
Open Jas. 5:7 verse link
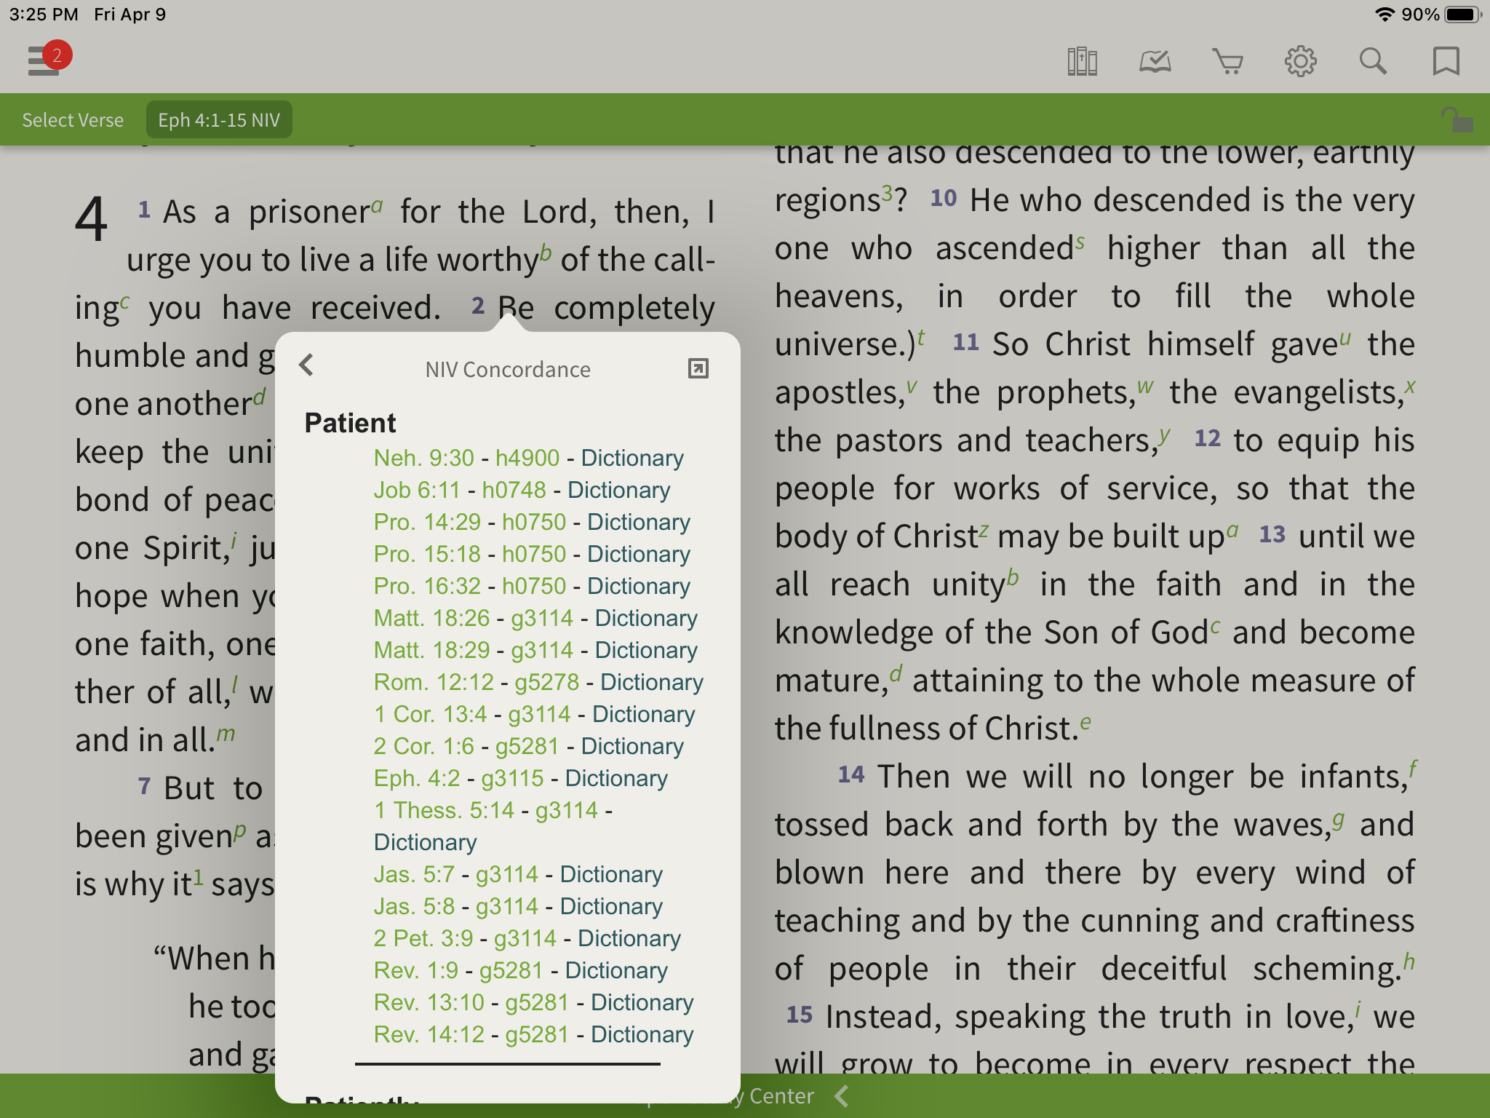tap(414, 874)
